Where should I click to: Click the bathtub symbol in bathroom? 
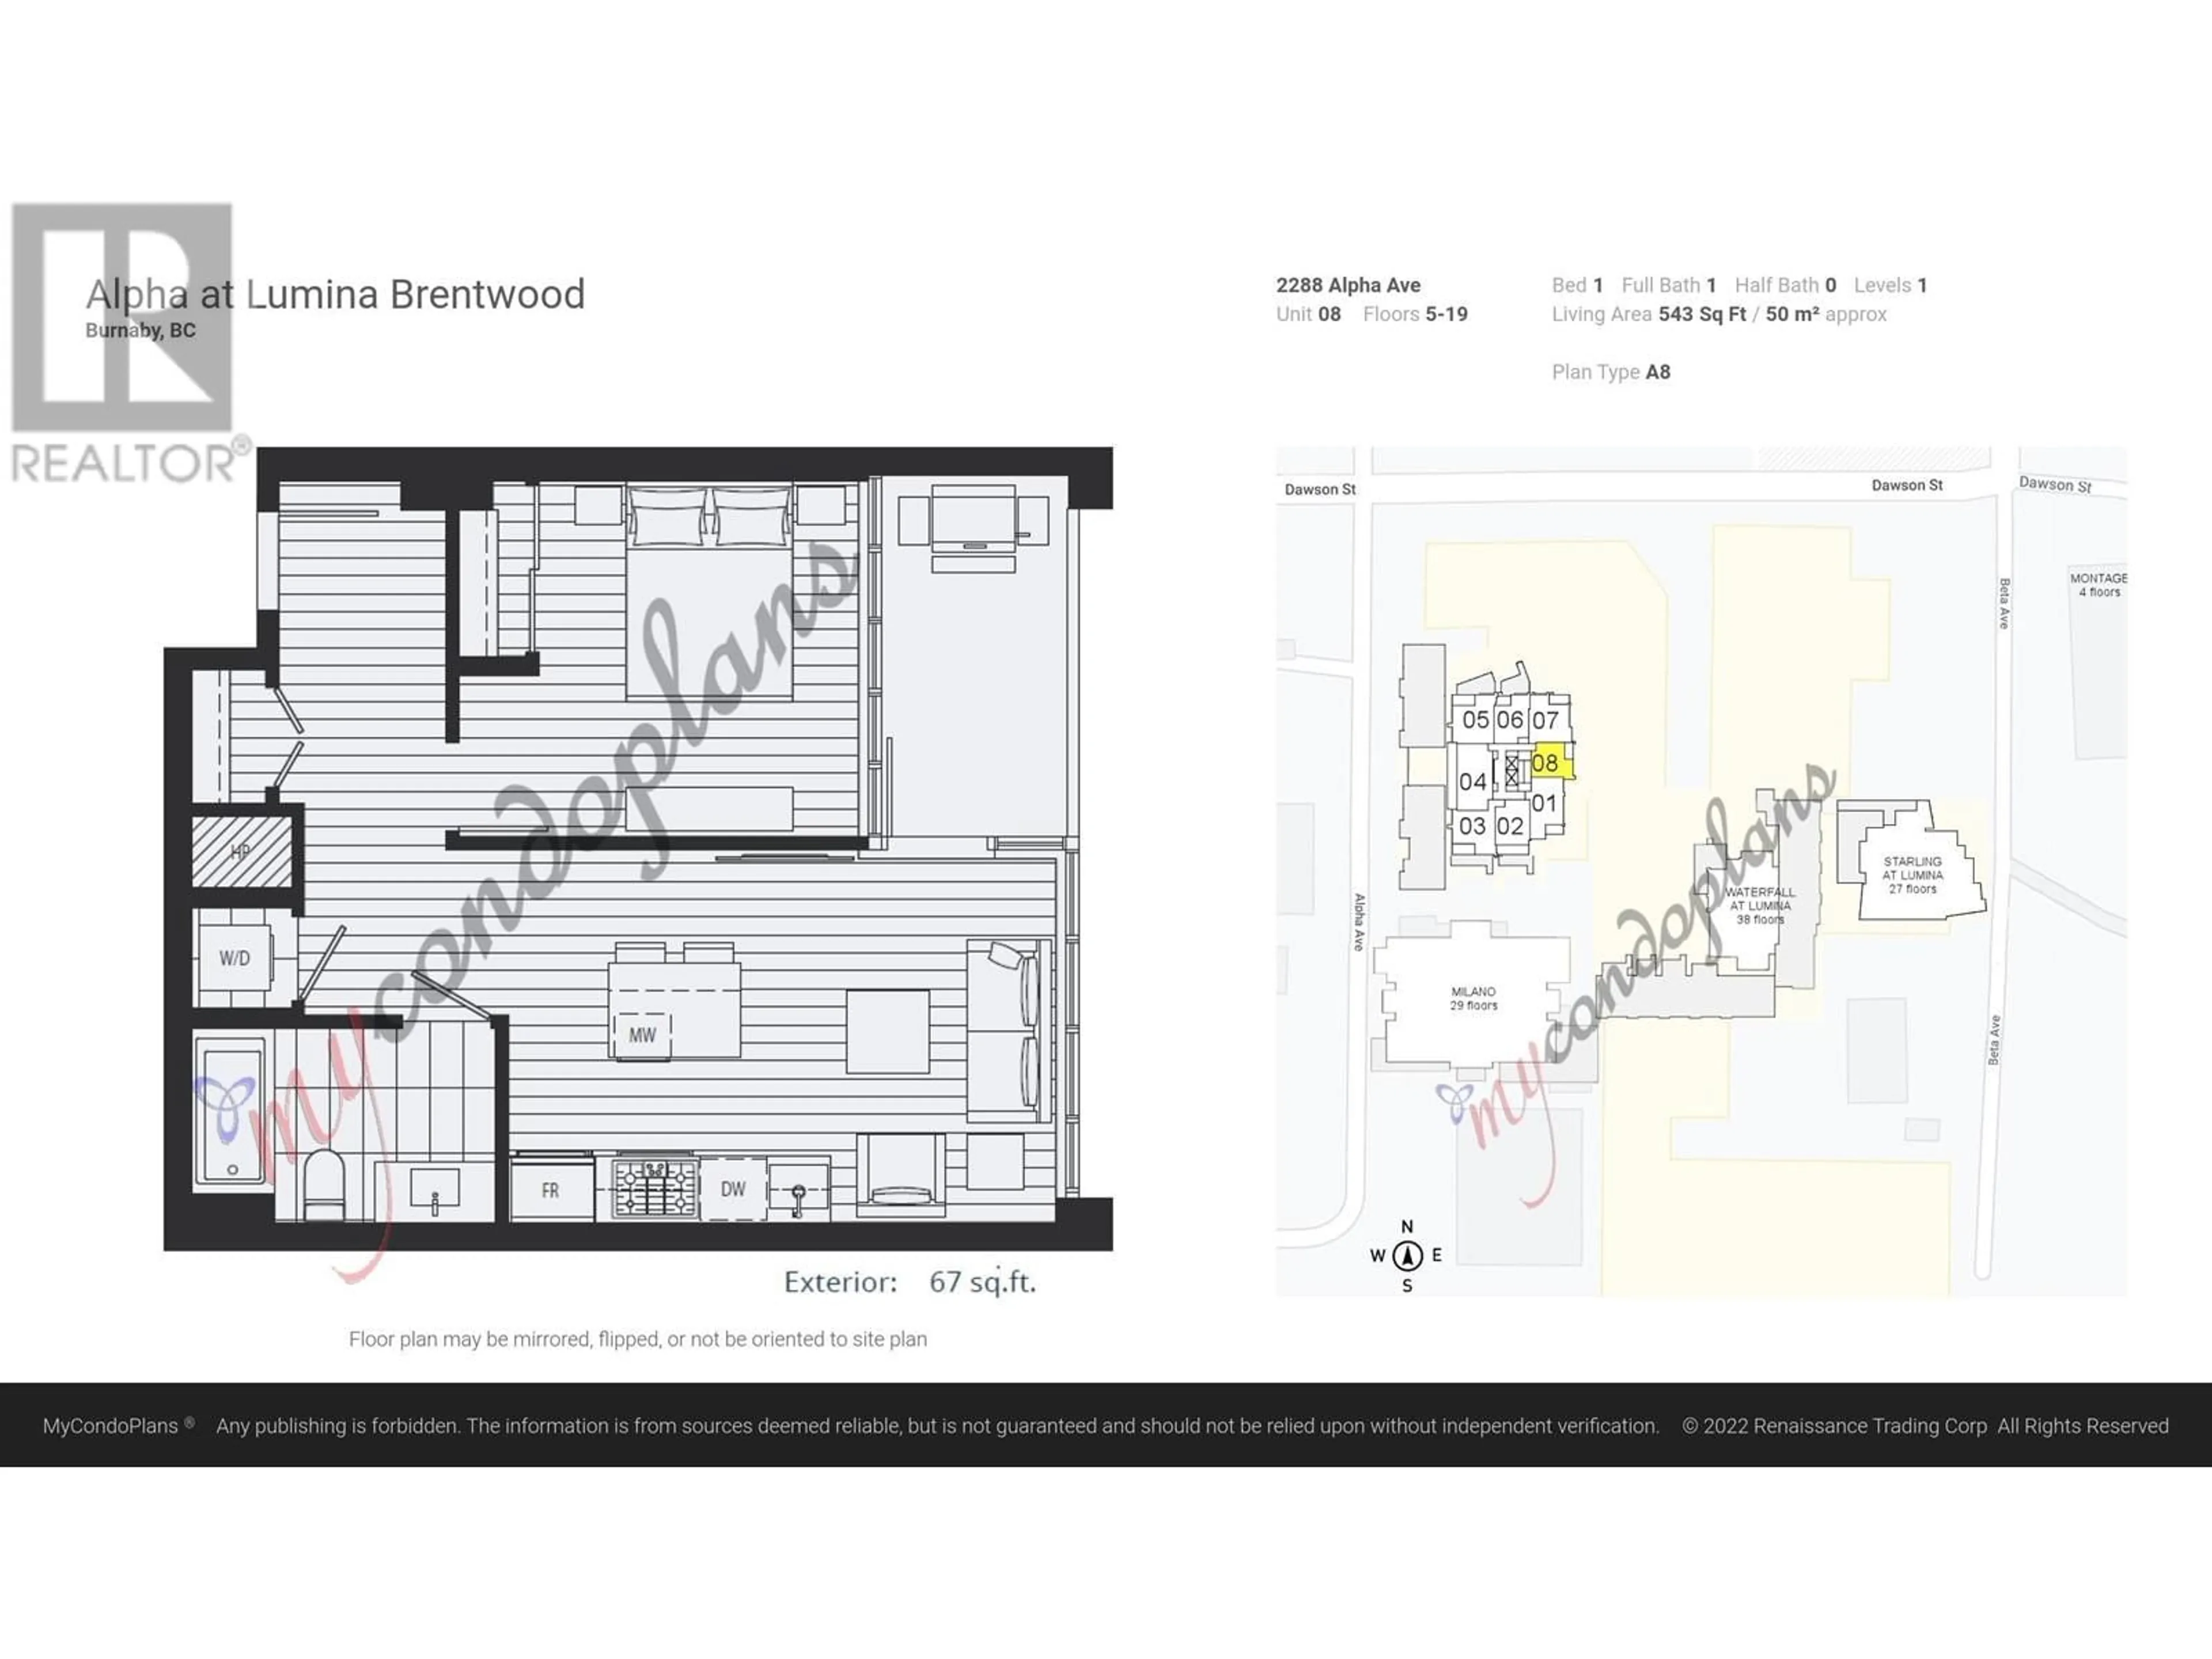[x=231, y=1110]
